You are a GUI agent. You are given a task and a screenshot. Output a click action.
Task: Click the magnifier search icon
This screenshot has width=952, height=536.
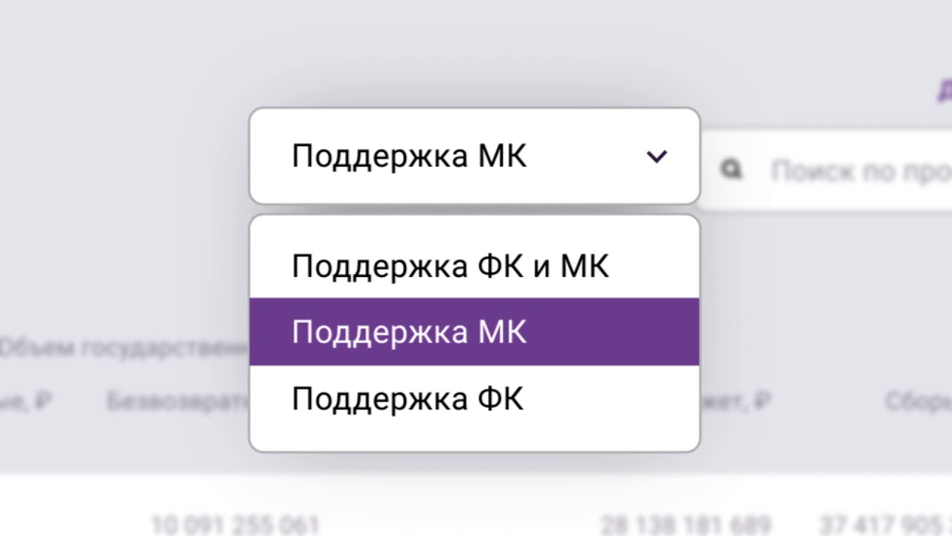tap(732, 170)
